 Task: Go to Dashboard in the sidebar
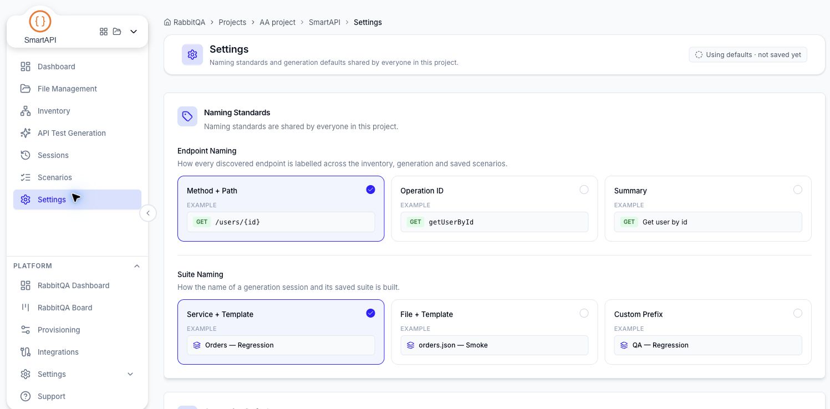coord(77,67)
